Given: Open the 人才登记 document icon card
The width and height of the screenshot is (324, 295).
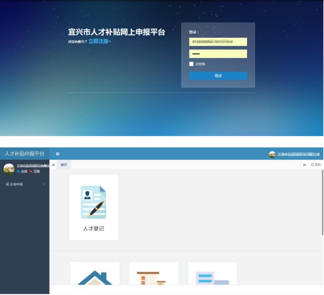Looking at the screenshot, I should tap(93, 207).
